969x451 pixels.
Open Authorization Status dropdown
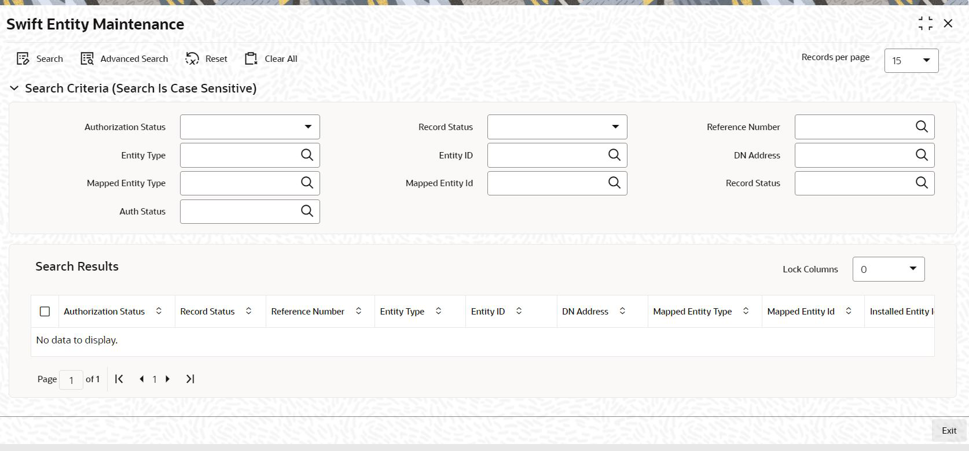[250, 127]
